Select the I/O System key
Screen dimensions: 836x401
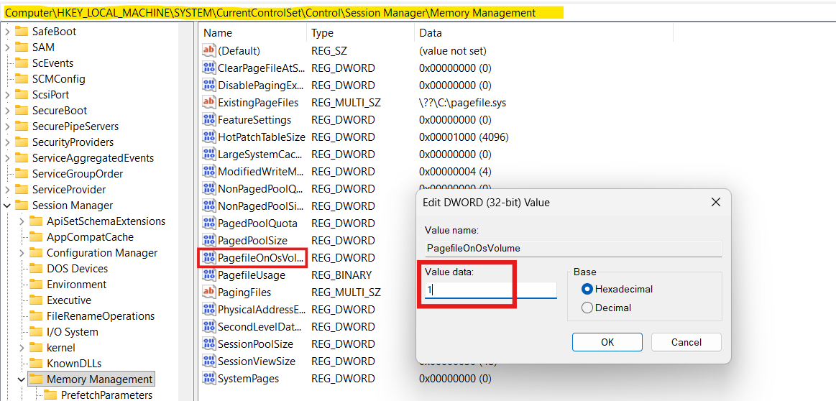click(x=73, y=332)
